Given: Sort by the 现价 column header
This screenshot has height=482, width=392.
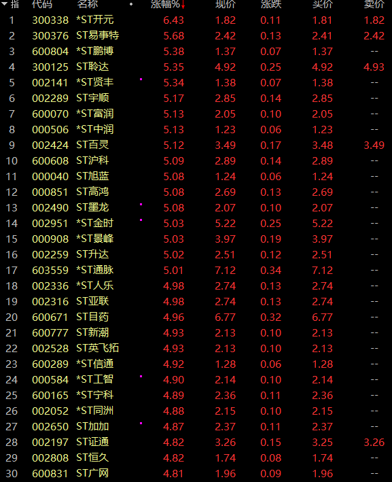Looking at the screenshot, I should tap(226, 4).
